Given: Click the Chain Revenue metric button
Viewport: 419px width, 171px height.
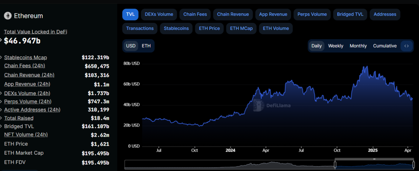Looking at the screenshot, I should pyautogui.click(x=233, y=14).
